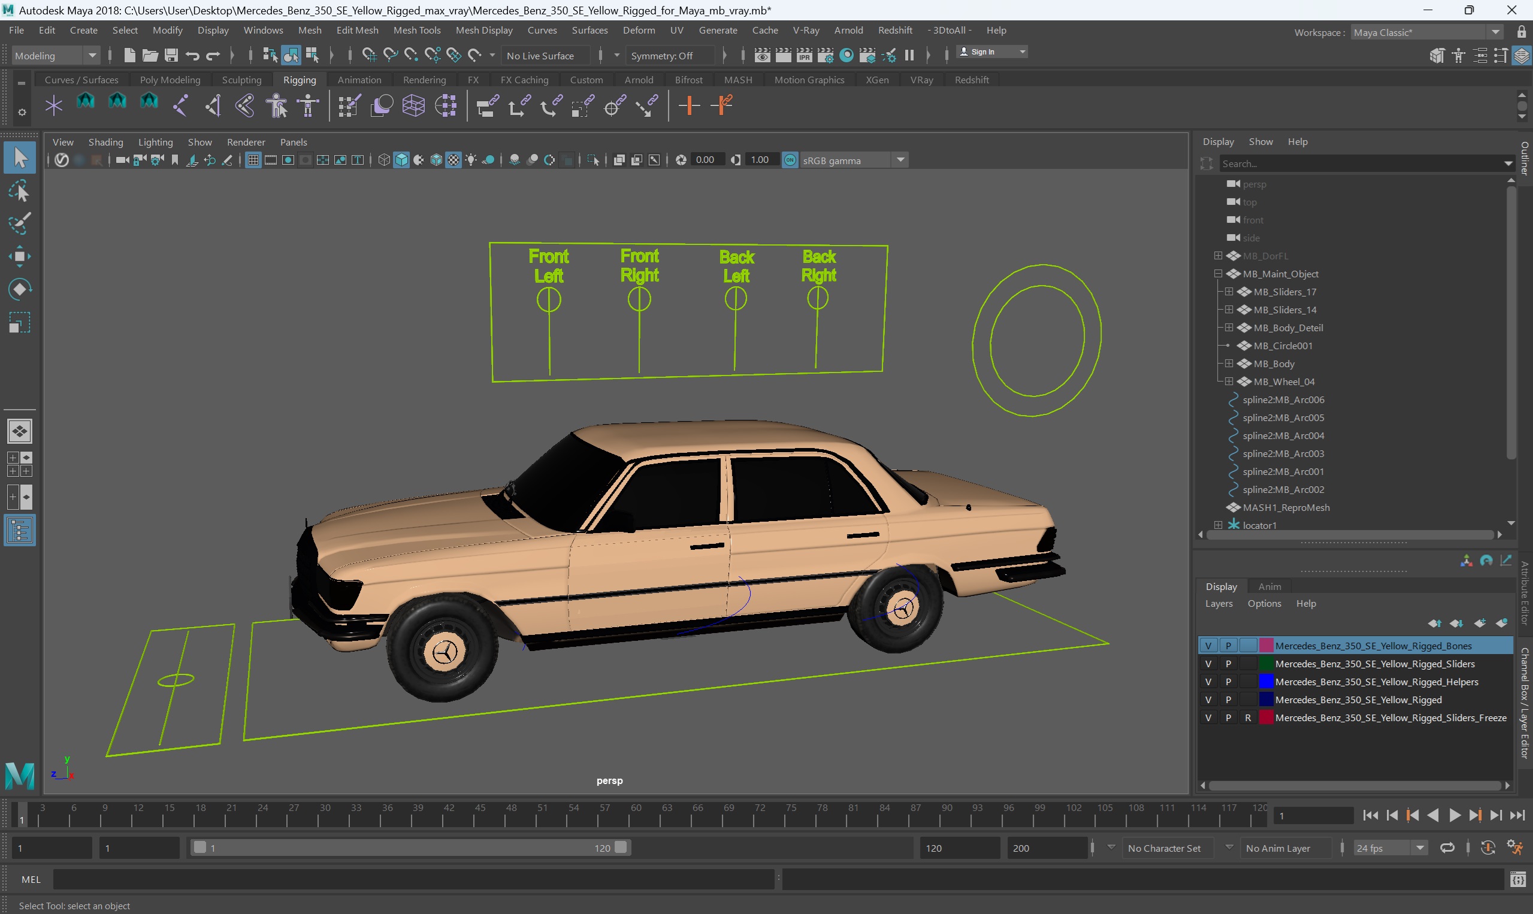Click the Quick Rig character shelf icon

coord(277,106)
